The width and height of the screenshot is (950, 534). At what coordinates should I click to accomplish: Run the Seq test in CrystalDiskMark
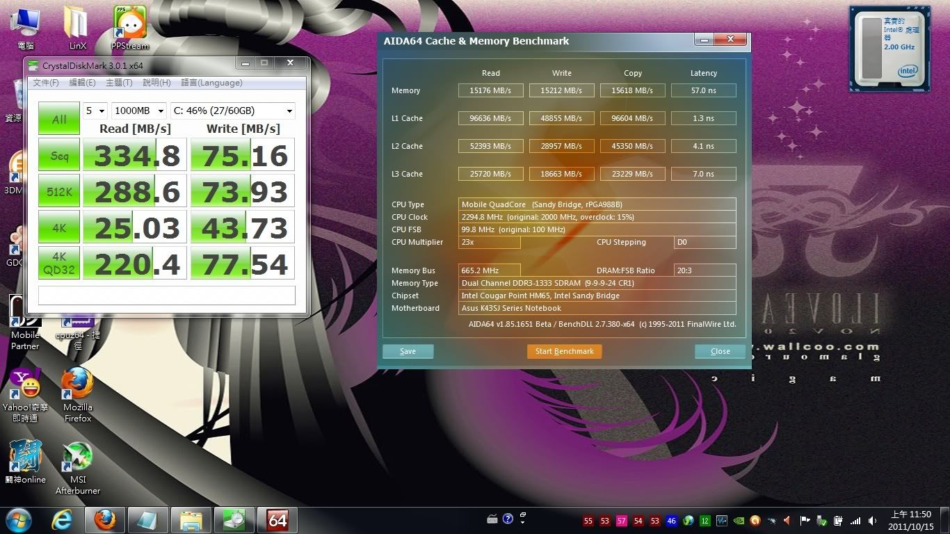(59, 154)
